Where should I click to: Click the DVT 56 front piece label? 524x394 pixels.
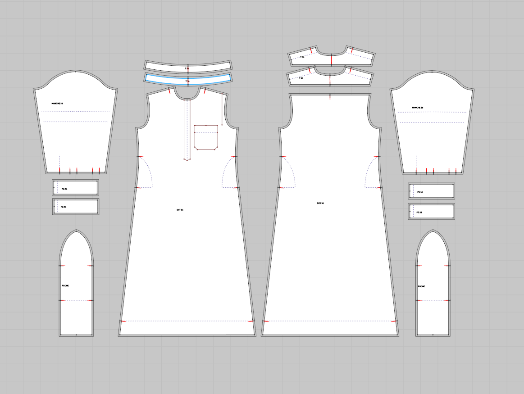[180, 210]
